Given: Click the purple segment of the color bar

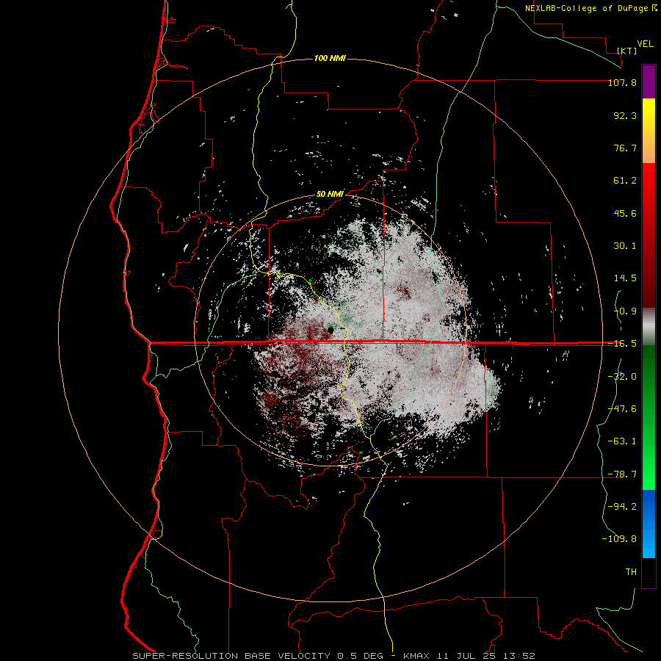Looking at the screenshot, I should 649,82.
